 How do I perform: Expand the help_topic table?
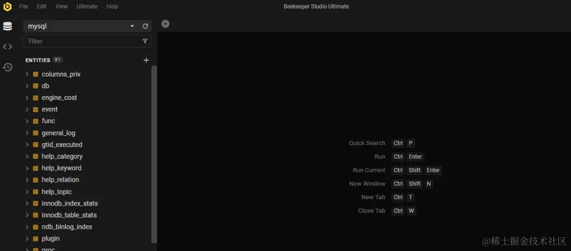pos(27,192)
